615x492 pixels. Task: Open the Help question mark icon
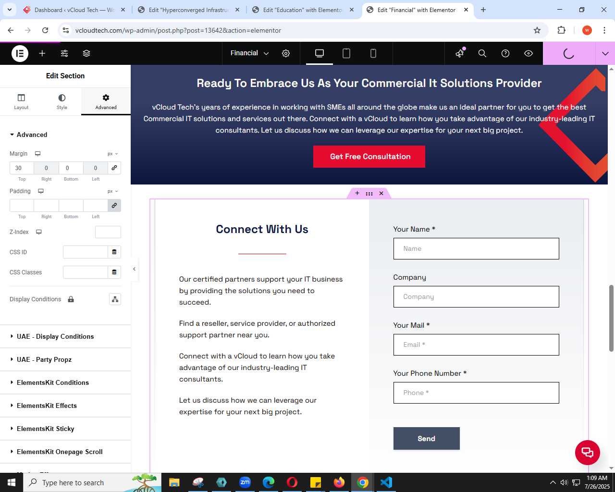505,53
